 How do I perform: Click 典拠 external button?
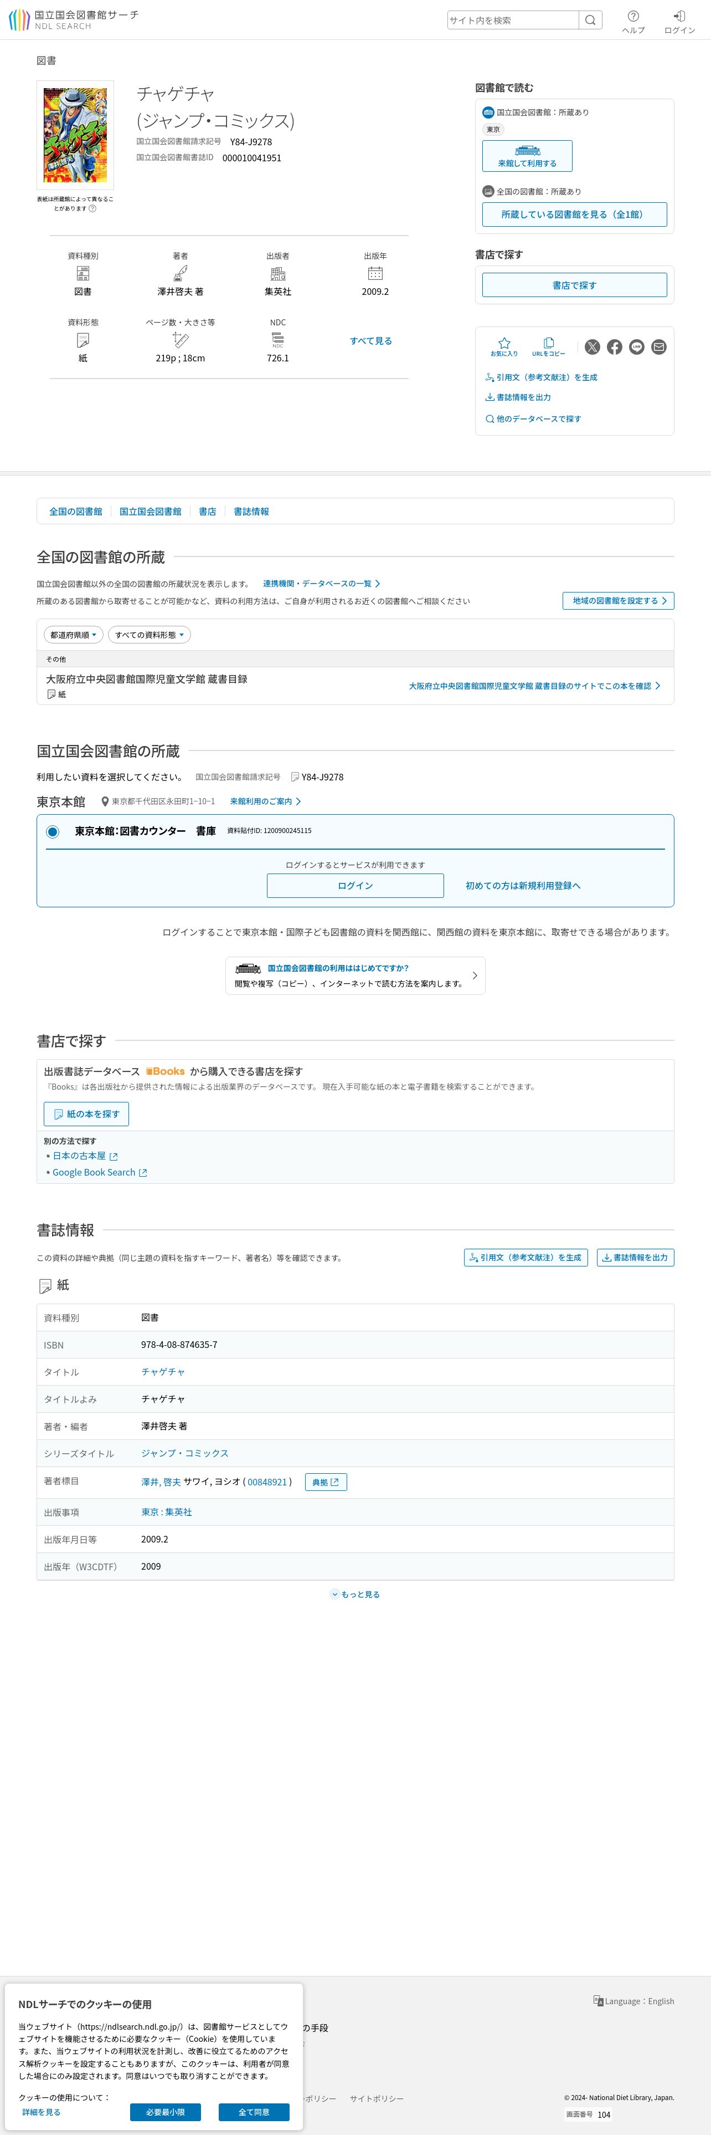pyautogui.click(x=326, y=1482)
